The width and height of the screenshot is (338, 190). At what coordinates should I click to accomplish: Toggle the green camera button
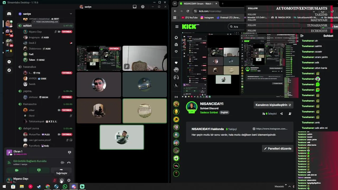(17, 170)
